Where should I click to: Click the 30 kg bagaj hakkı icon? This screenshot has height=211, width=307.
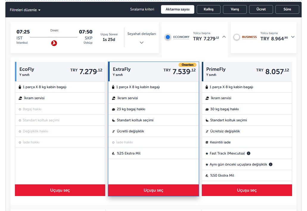[x=207, y=109]
